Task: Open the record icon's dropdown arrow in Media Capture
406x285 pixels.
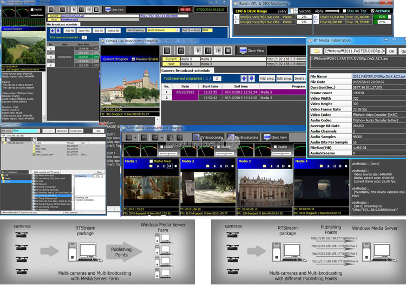Action: pos(162,137)
